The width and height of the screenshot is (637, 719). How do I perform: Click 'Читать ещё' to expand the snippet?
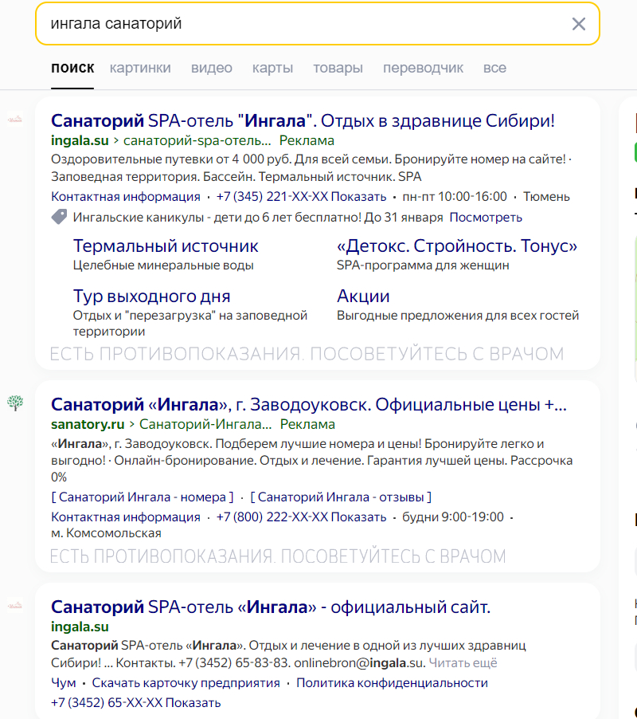coord(463,663)
